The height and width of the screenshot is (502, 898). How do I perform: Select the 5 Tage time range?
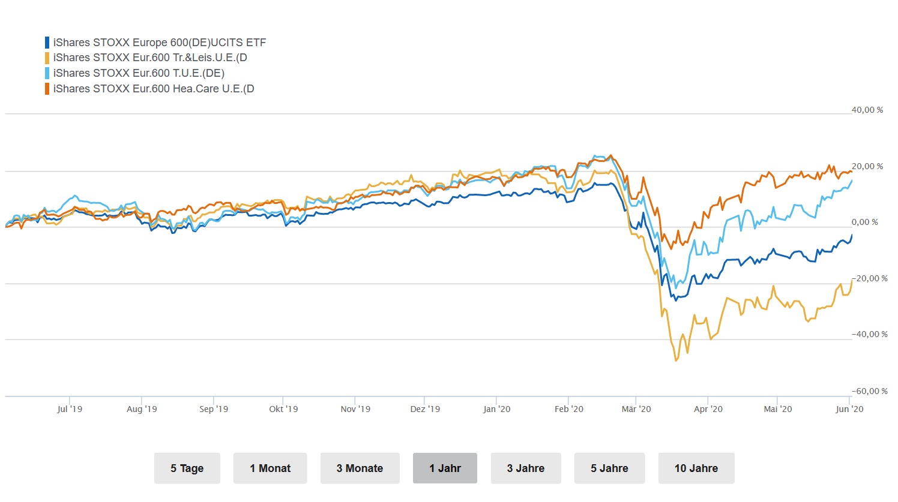(187, 468)
